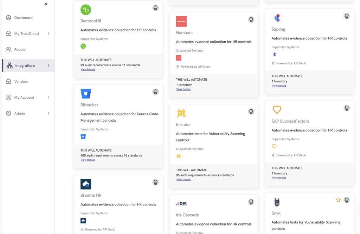Click the Admin gear icon
This screenshot has width=360, height=234.
(8, 113)
